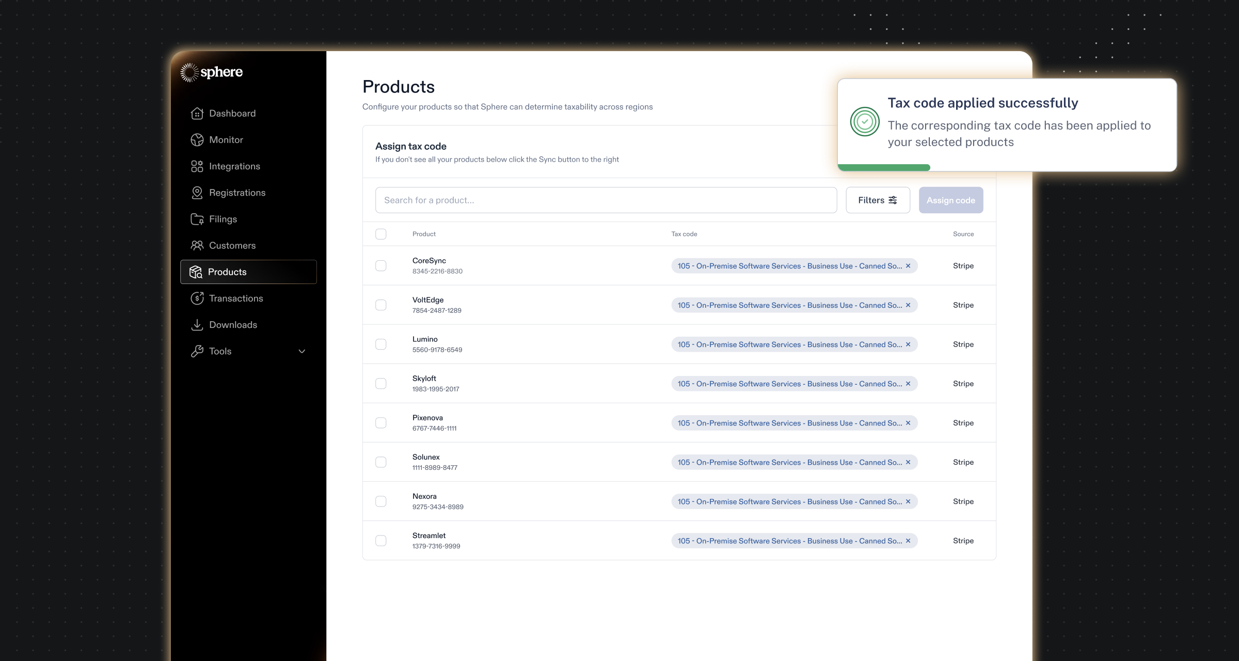Click the green toast progress bar

884,167
